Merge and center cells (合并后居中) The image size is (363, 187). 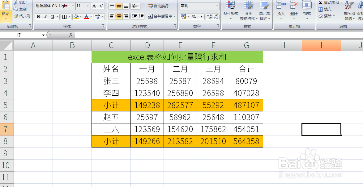(x=160, y=16)
